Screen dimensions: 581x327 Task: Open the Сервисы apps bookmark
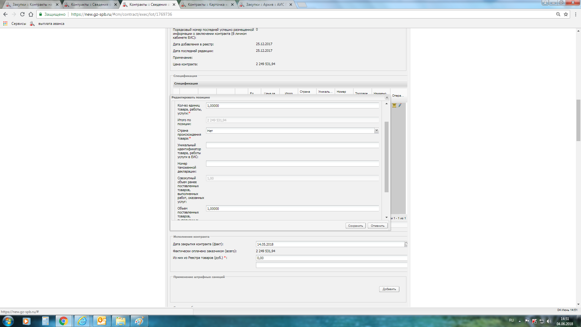coord(15,24)
